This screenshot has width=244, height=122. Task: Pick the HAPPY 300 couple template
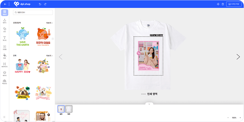click(x=23, y=66)
